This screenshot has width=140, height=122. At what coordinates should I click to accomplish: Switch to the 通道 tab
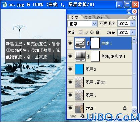coord(87,17)
